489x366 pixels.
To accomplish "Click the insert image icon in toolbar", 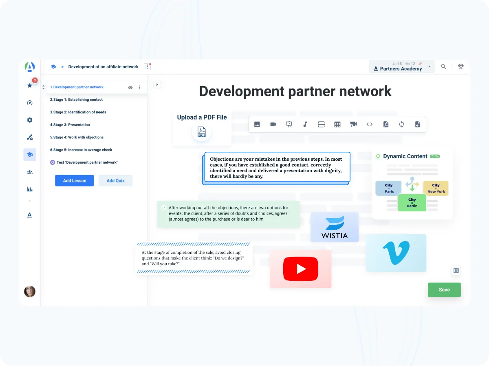I will click(257, 124).
